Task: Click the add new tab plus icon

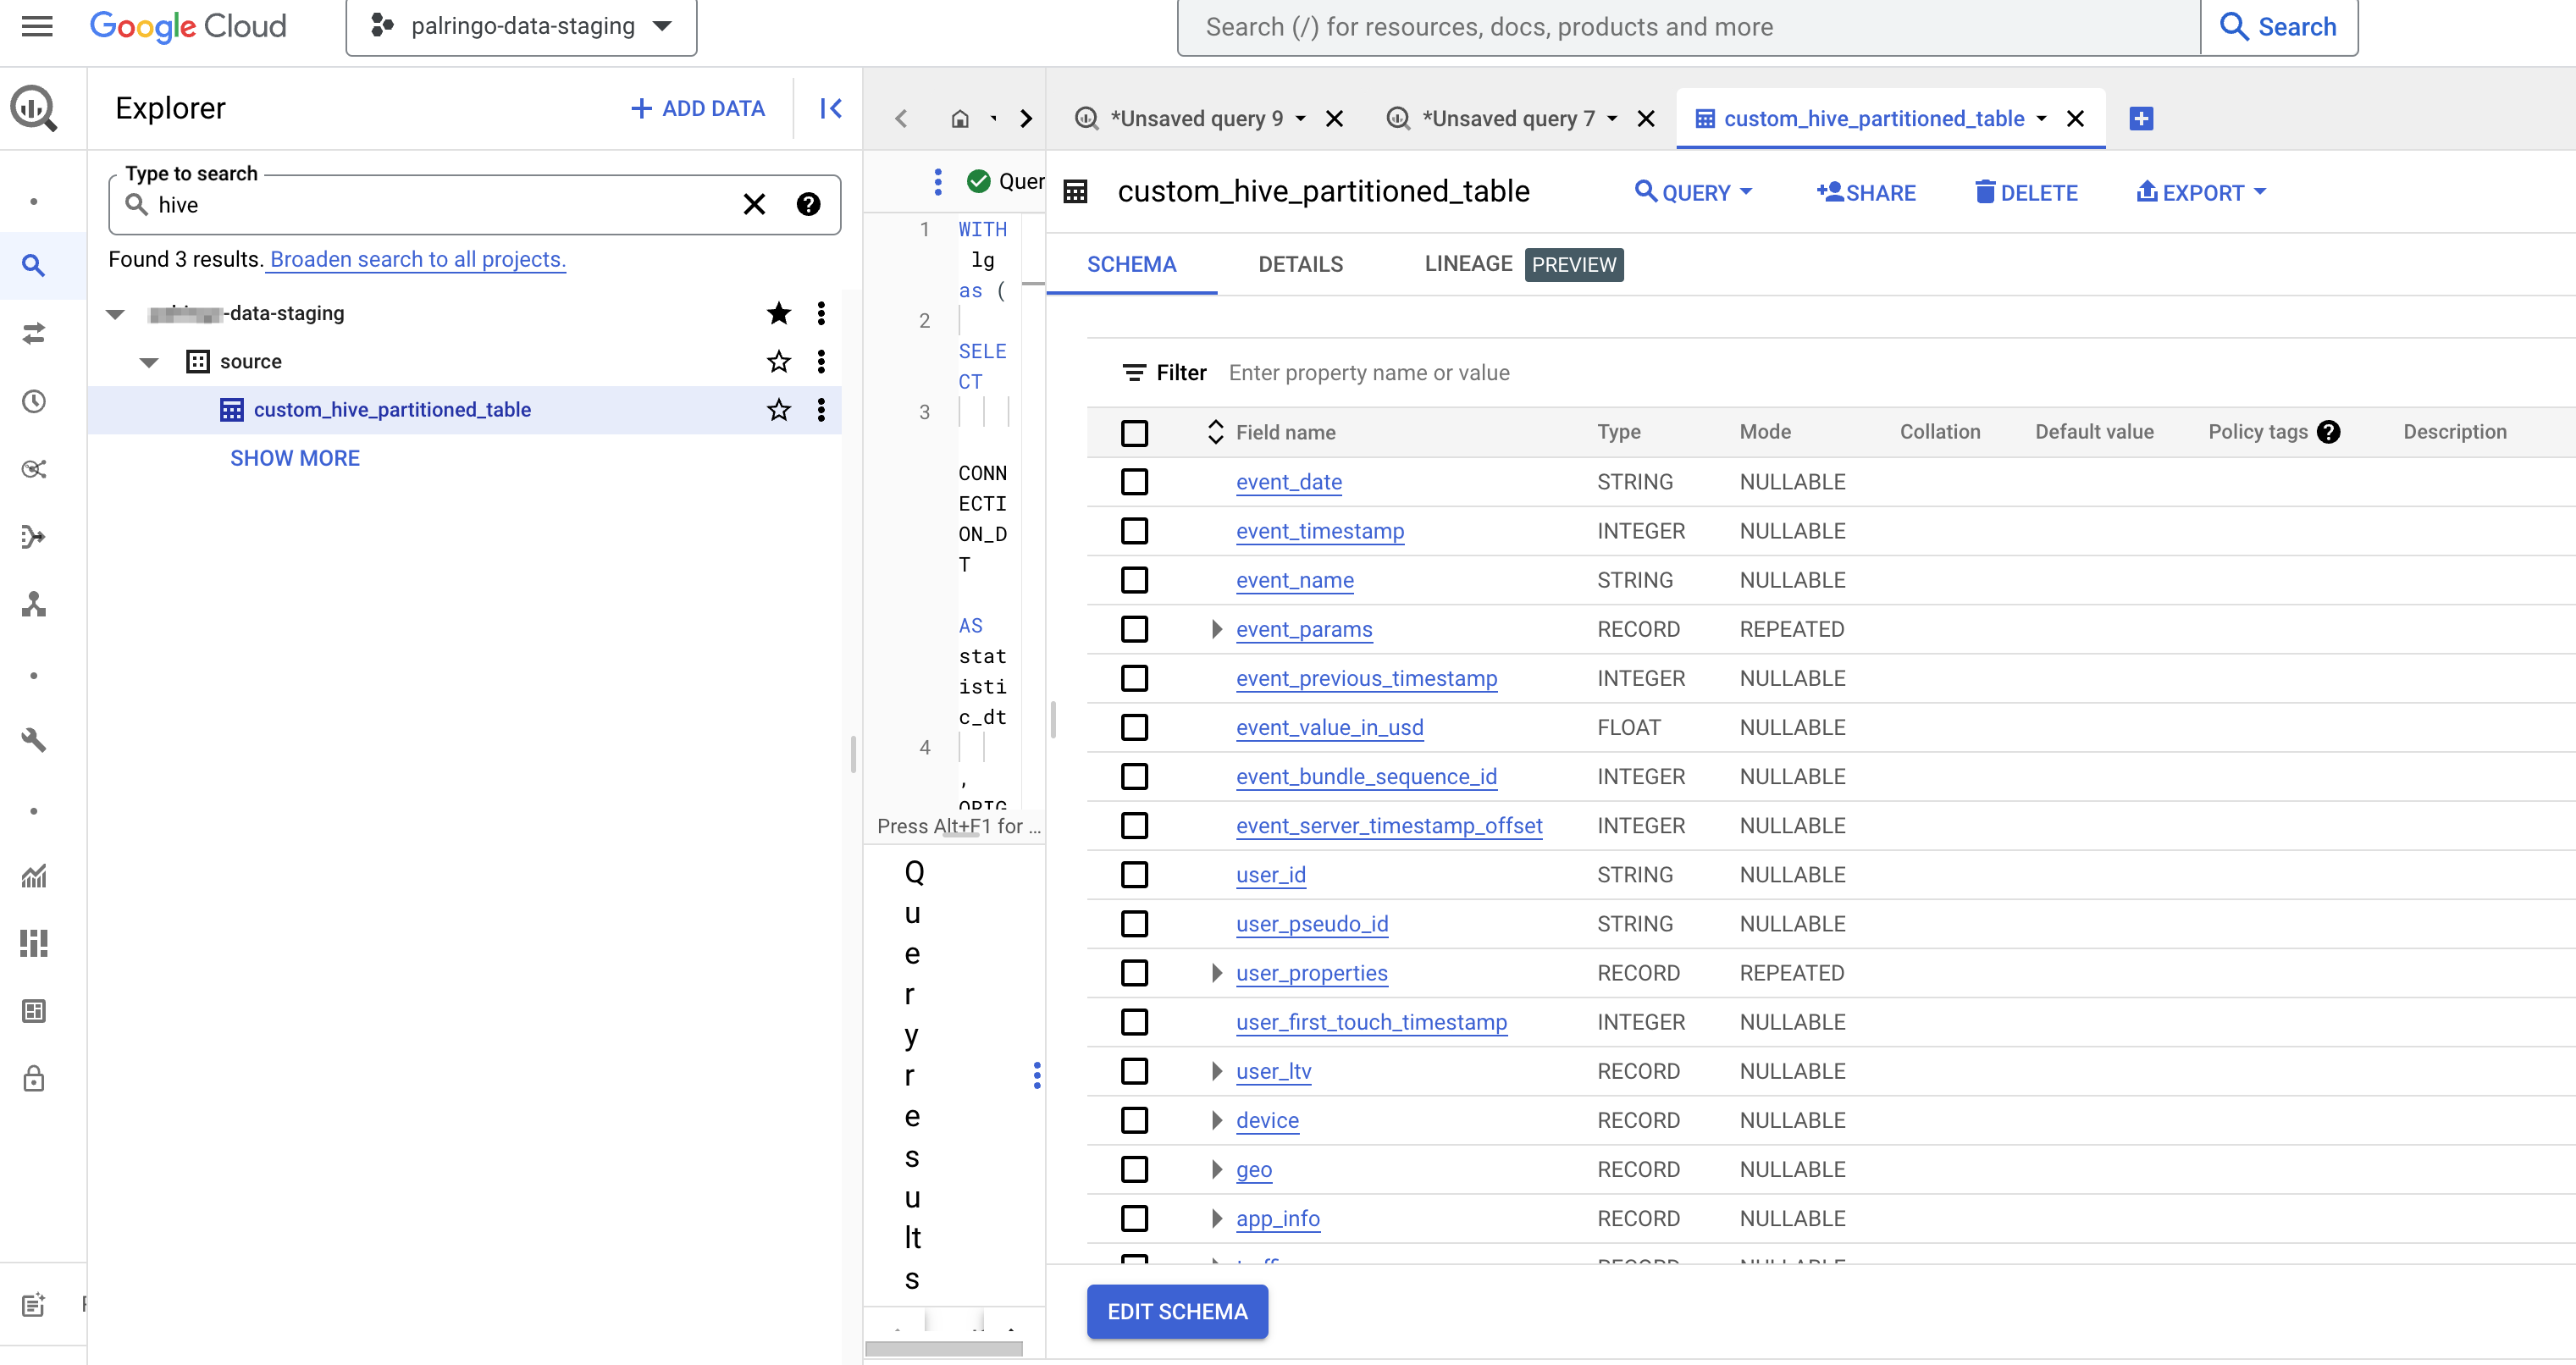Action: (2141, 119)
